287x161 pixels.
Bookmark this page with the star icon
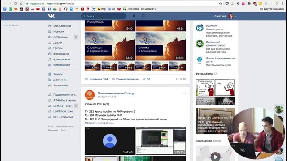220,4
